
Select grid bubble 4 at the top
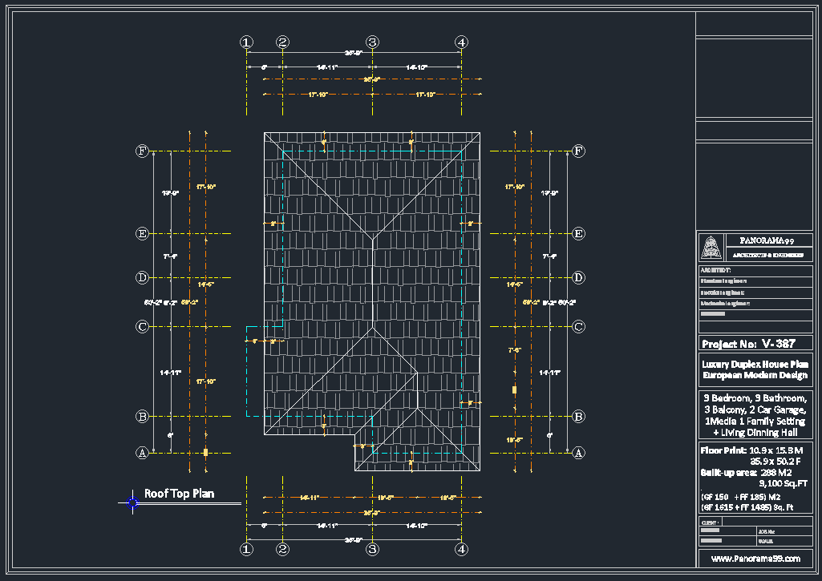click(x=461, y=42)
